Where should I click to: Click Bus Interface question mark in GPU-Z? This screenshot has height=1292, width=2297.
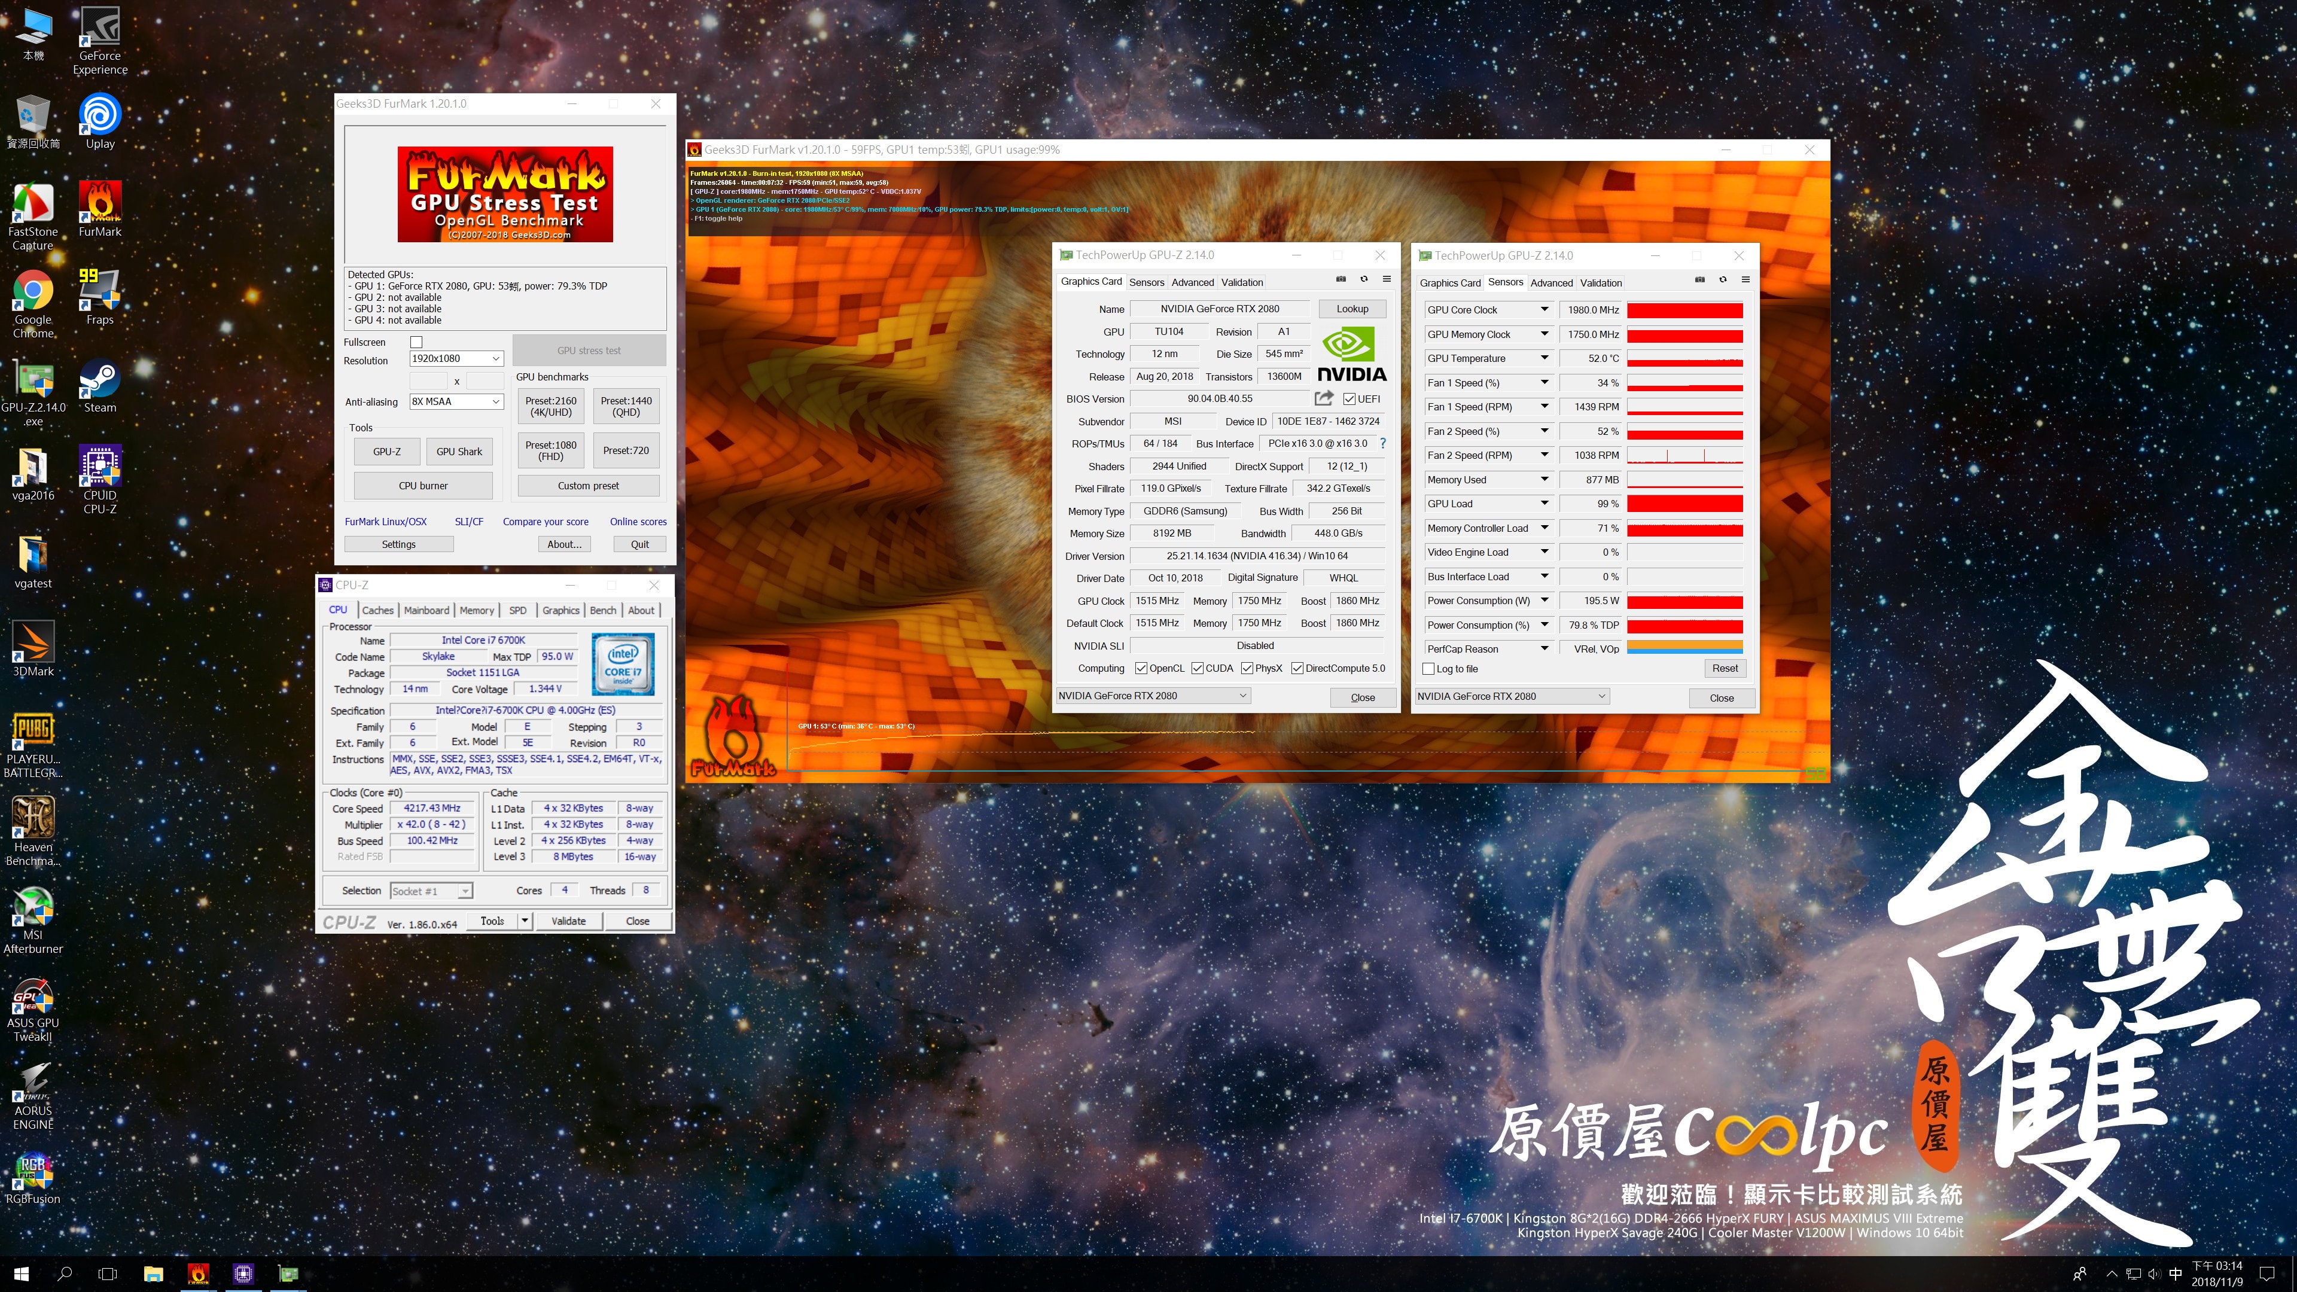pyautogui.click(x=1383, y=443)
